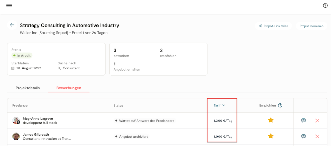Reject Meg-Anne Lagreve with red X

(x=317, y=120)
